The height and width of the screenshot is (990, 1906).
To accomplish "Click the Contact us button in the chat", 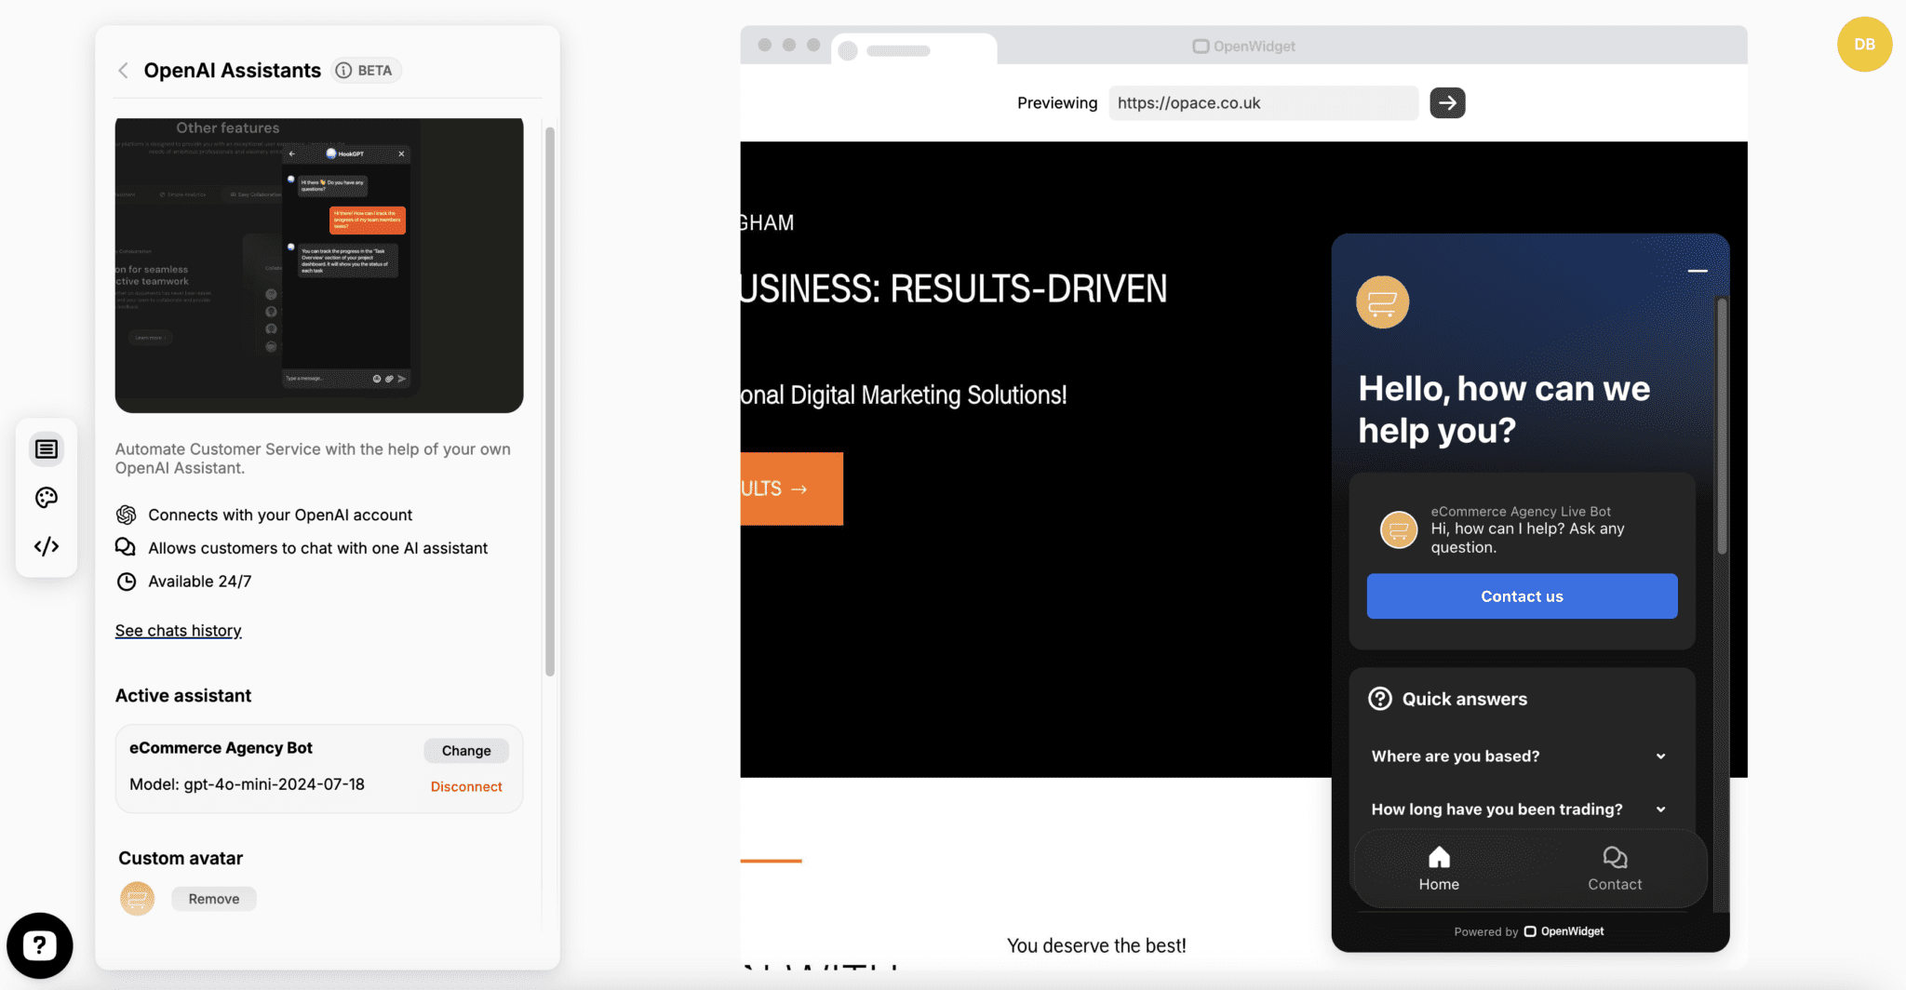I will [1522, 595].
